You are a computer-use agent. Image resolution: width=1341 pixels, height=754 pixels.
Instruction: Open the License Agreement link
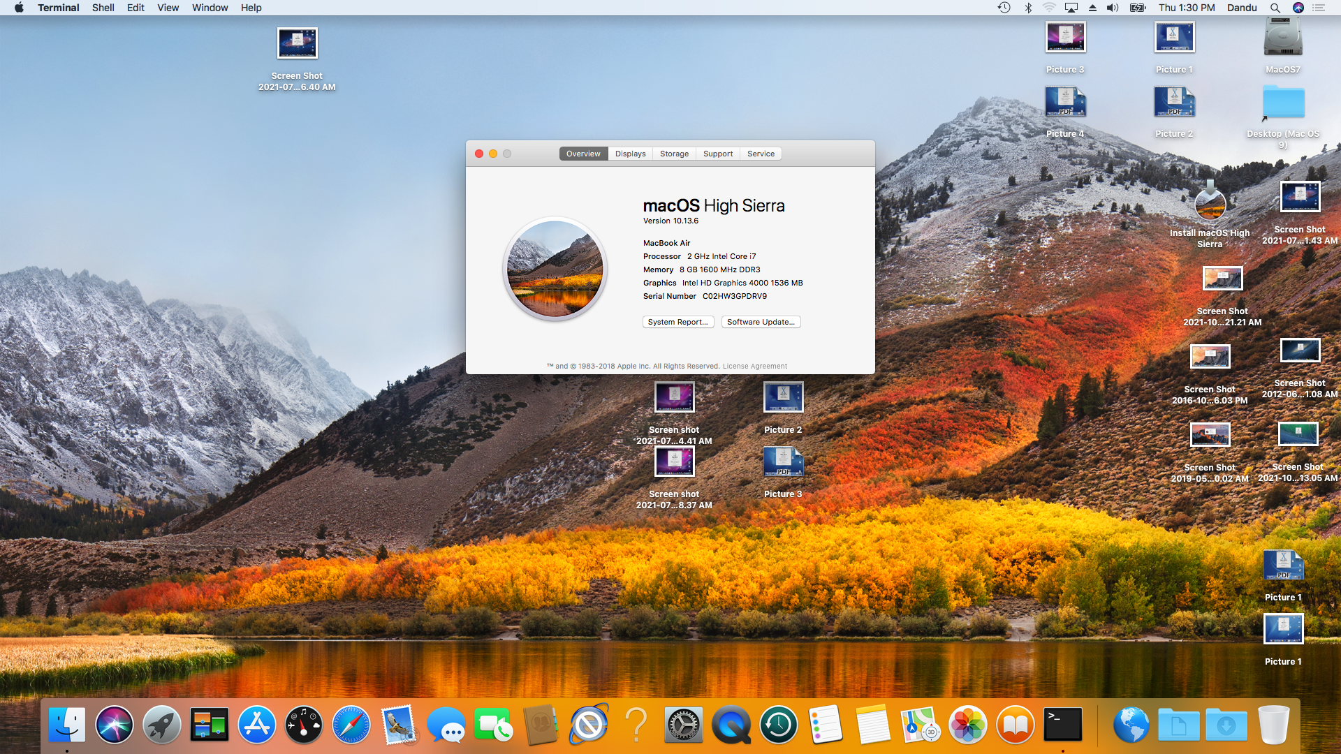click(754, 366)
